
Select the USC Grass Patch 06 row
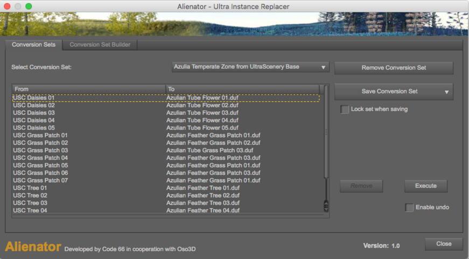[x=166, y=173]
